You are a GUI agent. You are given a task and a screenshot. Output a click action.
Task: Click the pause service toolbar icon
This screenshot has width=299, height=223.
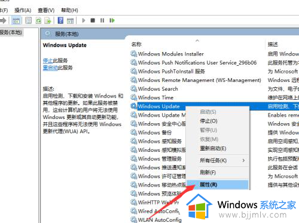point(102,20)
